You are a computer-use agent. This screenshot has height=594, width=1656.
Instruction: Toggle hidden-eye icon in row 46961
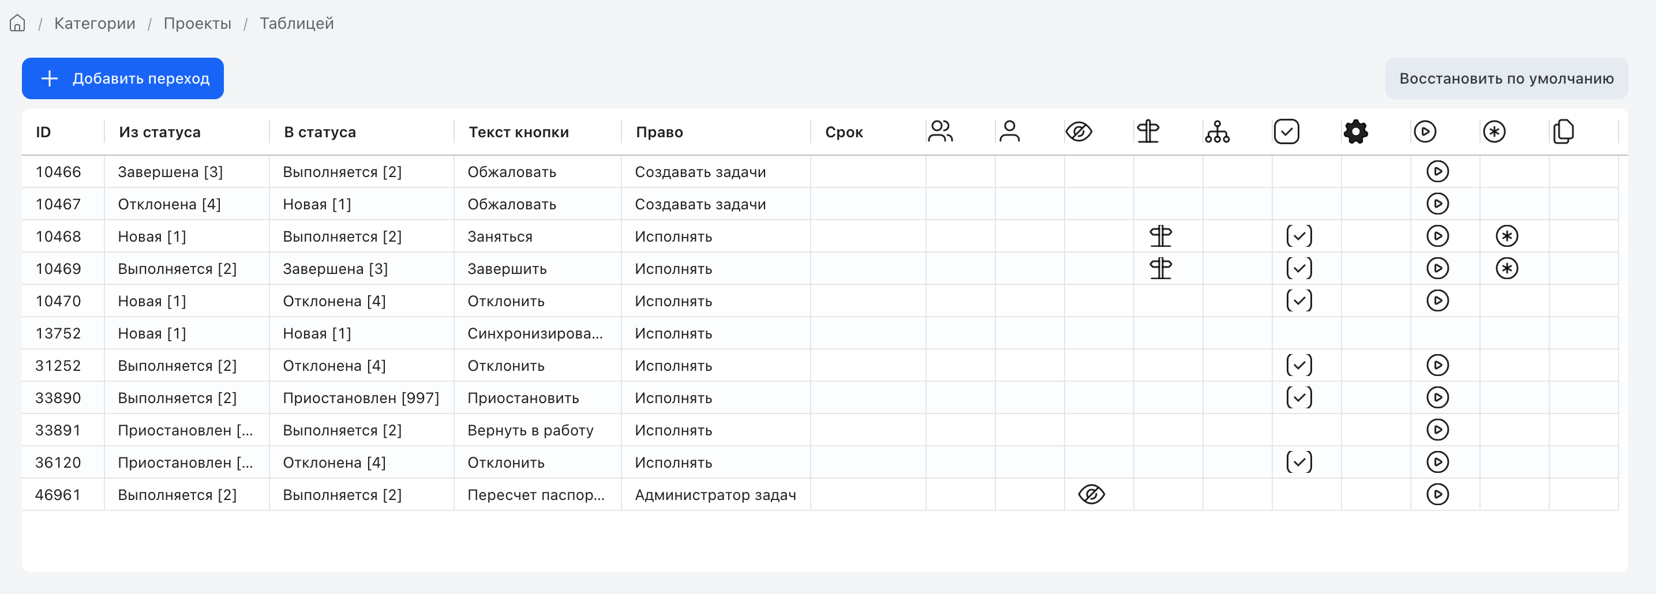(1092, 494)
